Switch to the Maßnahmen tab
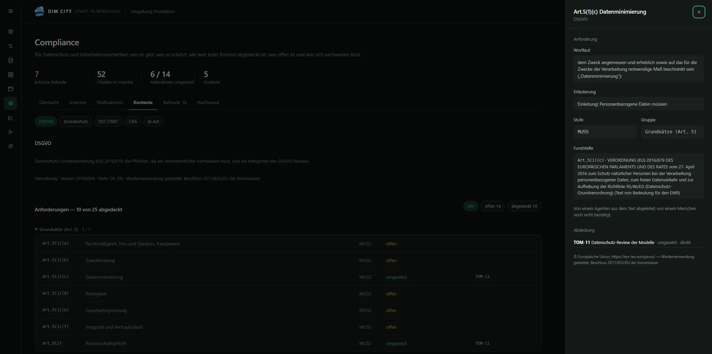 coord(110,102)
